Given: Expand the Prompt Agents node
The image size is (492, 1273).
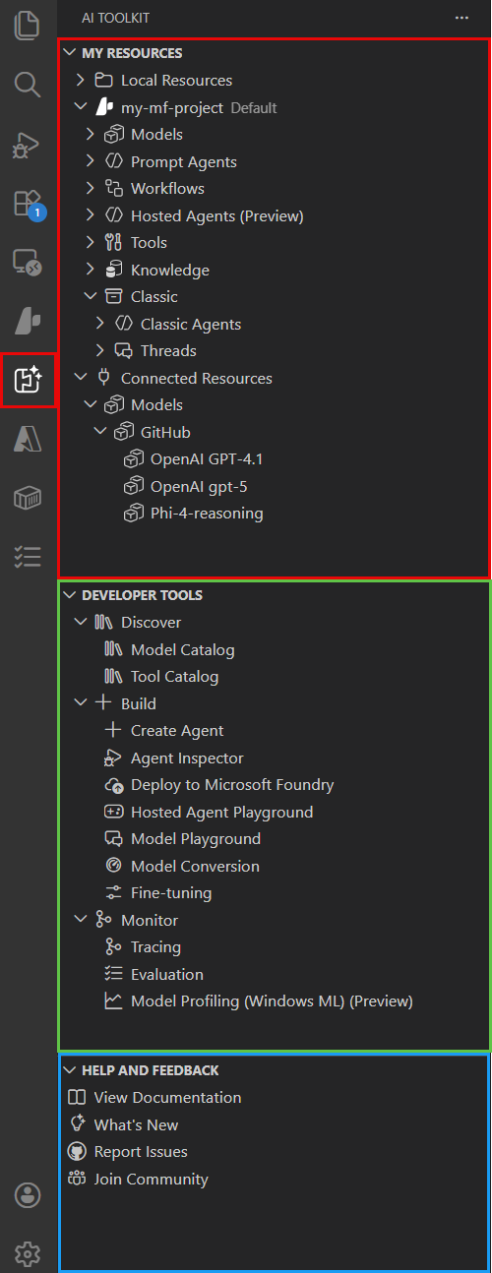Looking at the screenshot, I should [91, 161].
